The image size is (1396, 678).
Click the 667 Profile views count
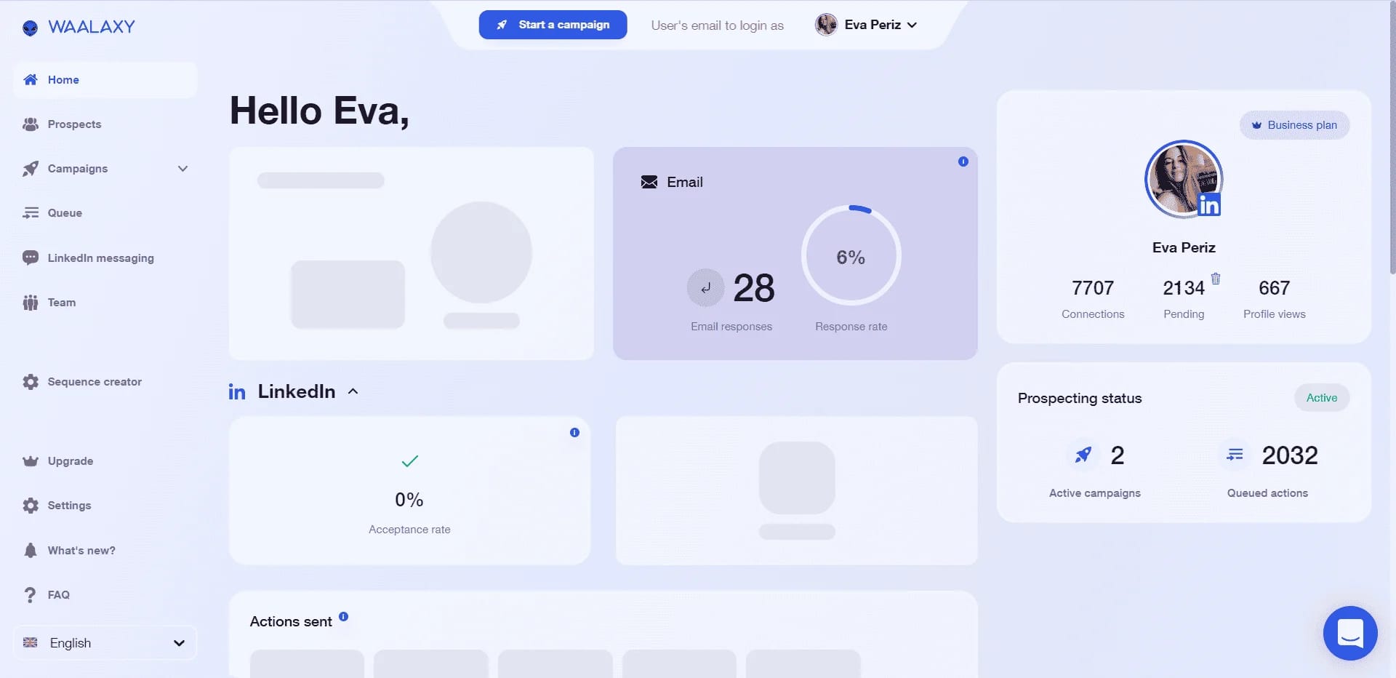(x=1274, y=288)
